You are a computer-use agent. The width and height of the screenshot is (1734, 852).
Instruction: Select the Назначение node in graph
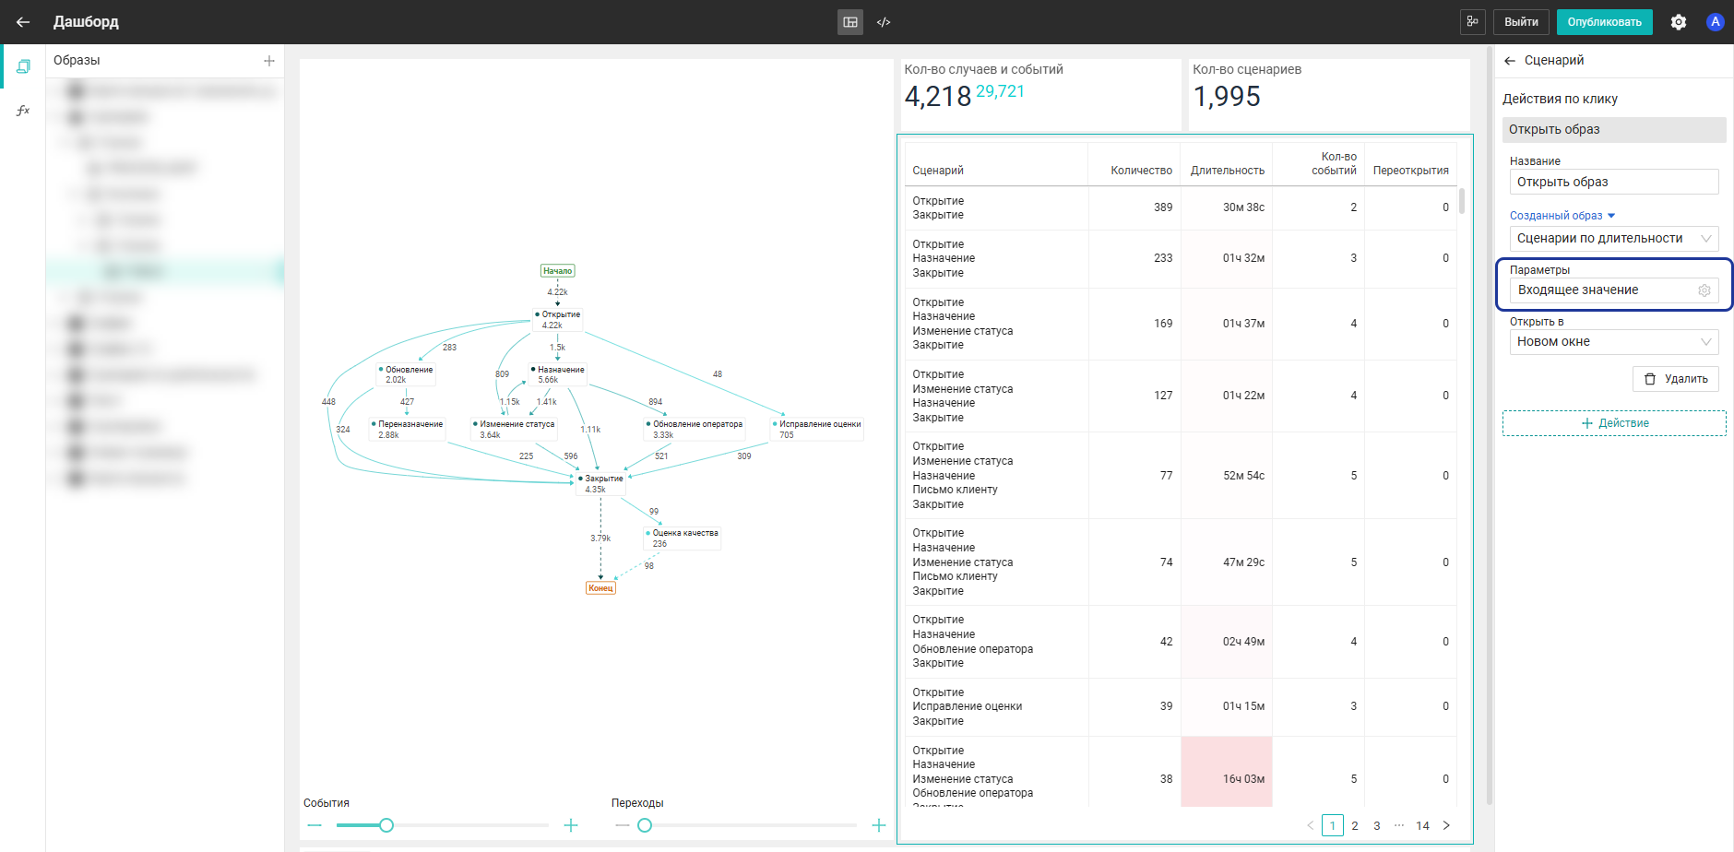pyautogui.click(x=559, y=374)
